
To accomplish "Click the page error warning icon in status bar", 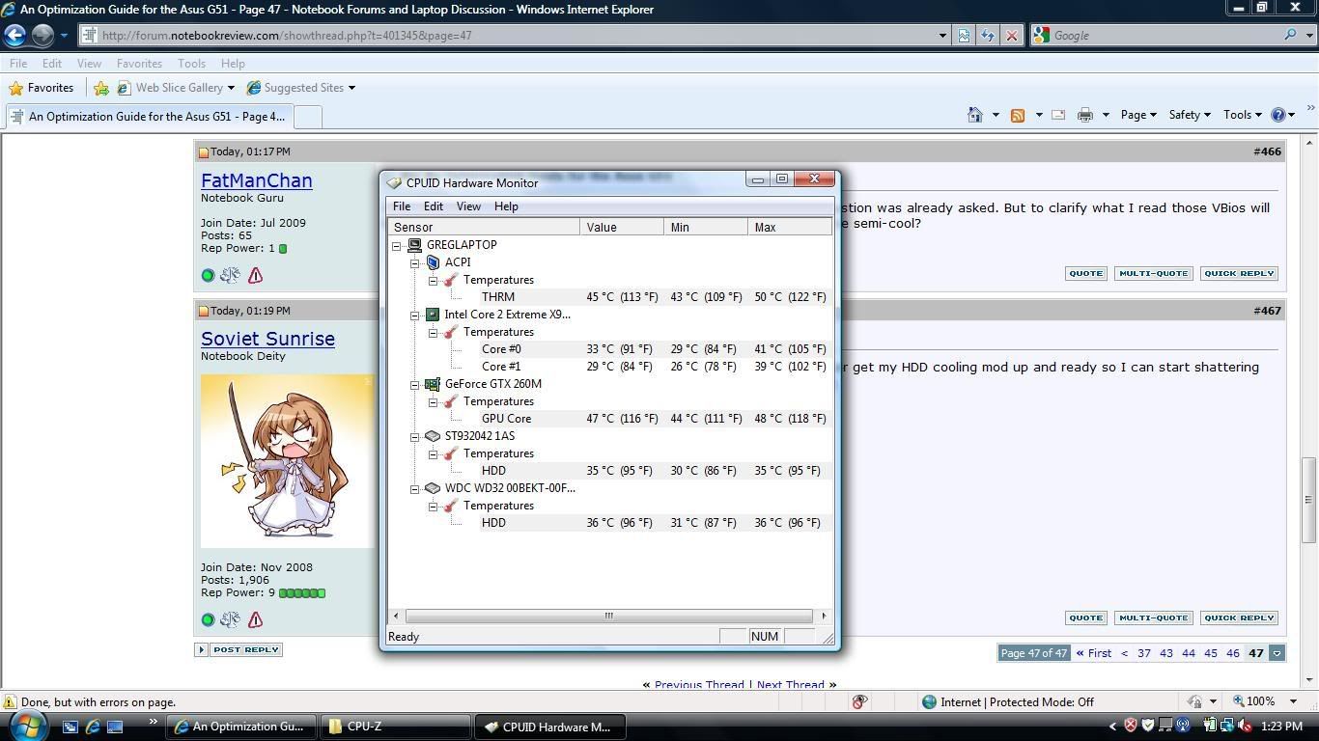I will (x=10, y=702).
